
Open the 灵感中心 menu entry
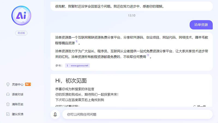pos(17,85)
